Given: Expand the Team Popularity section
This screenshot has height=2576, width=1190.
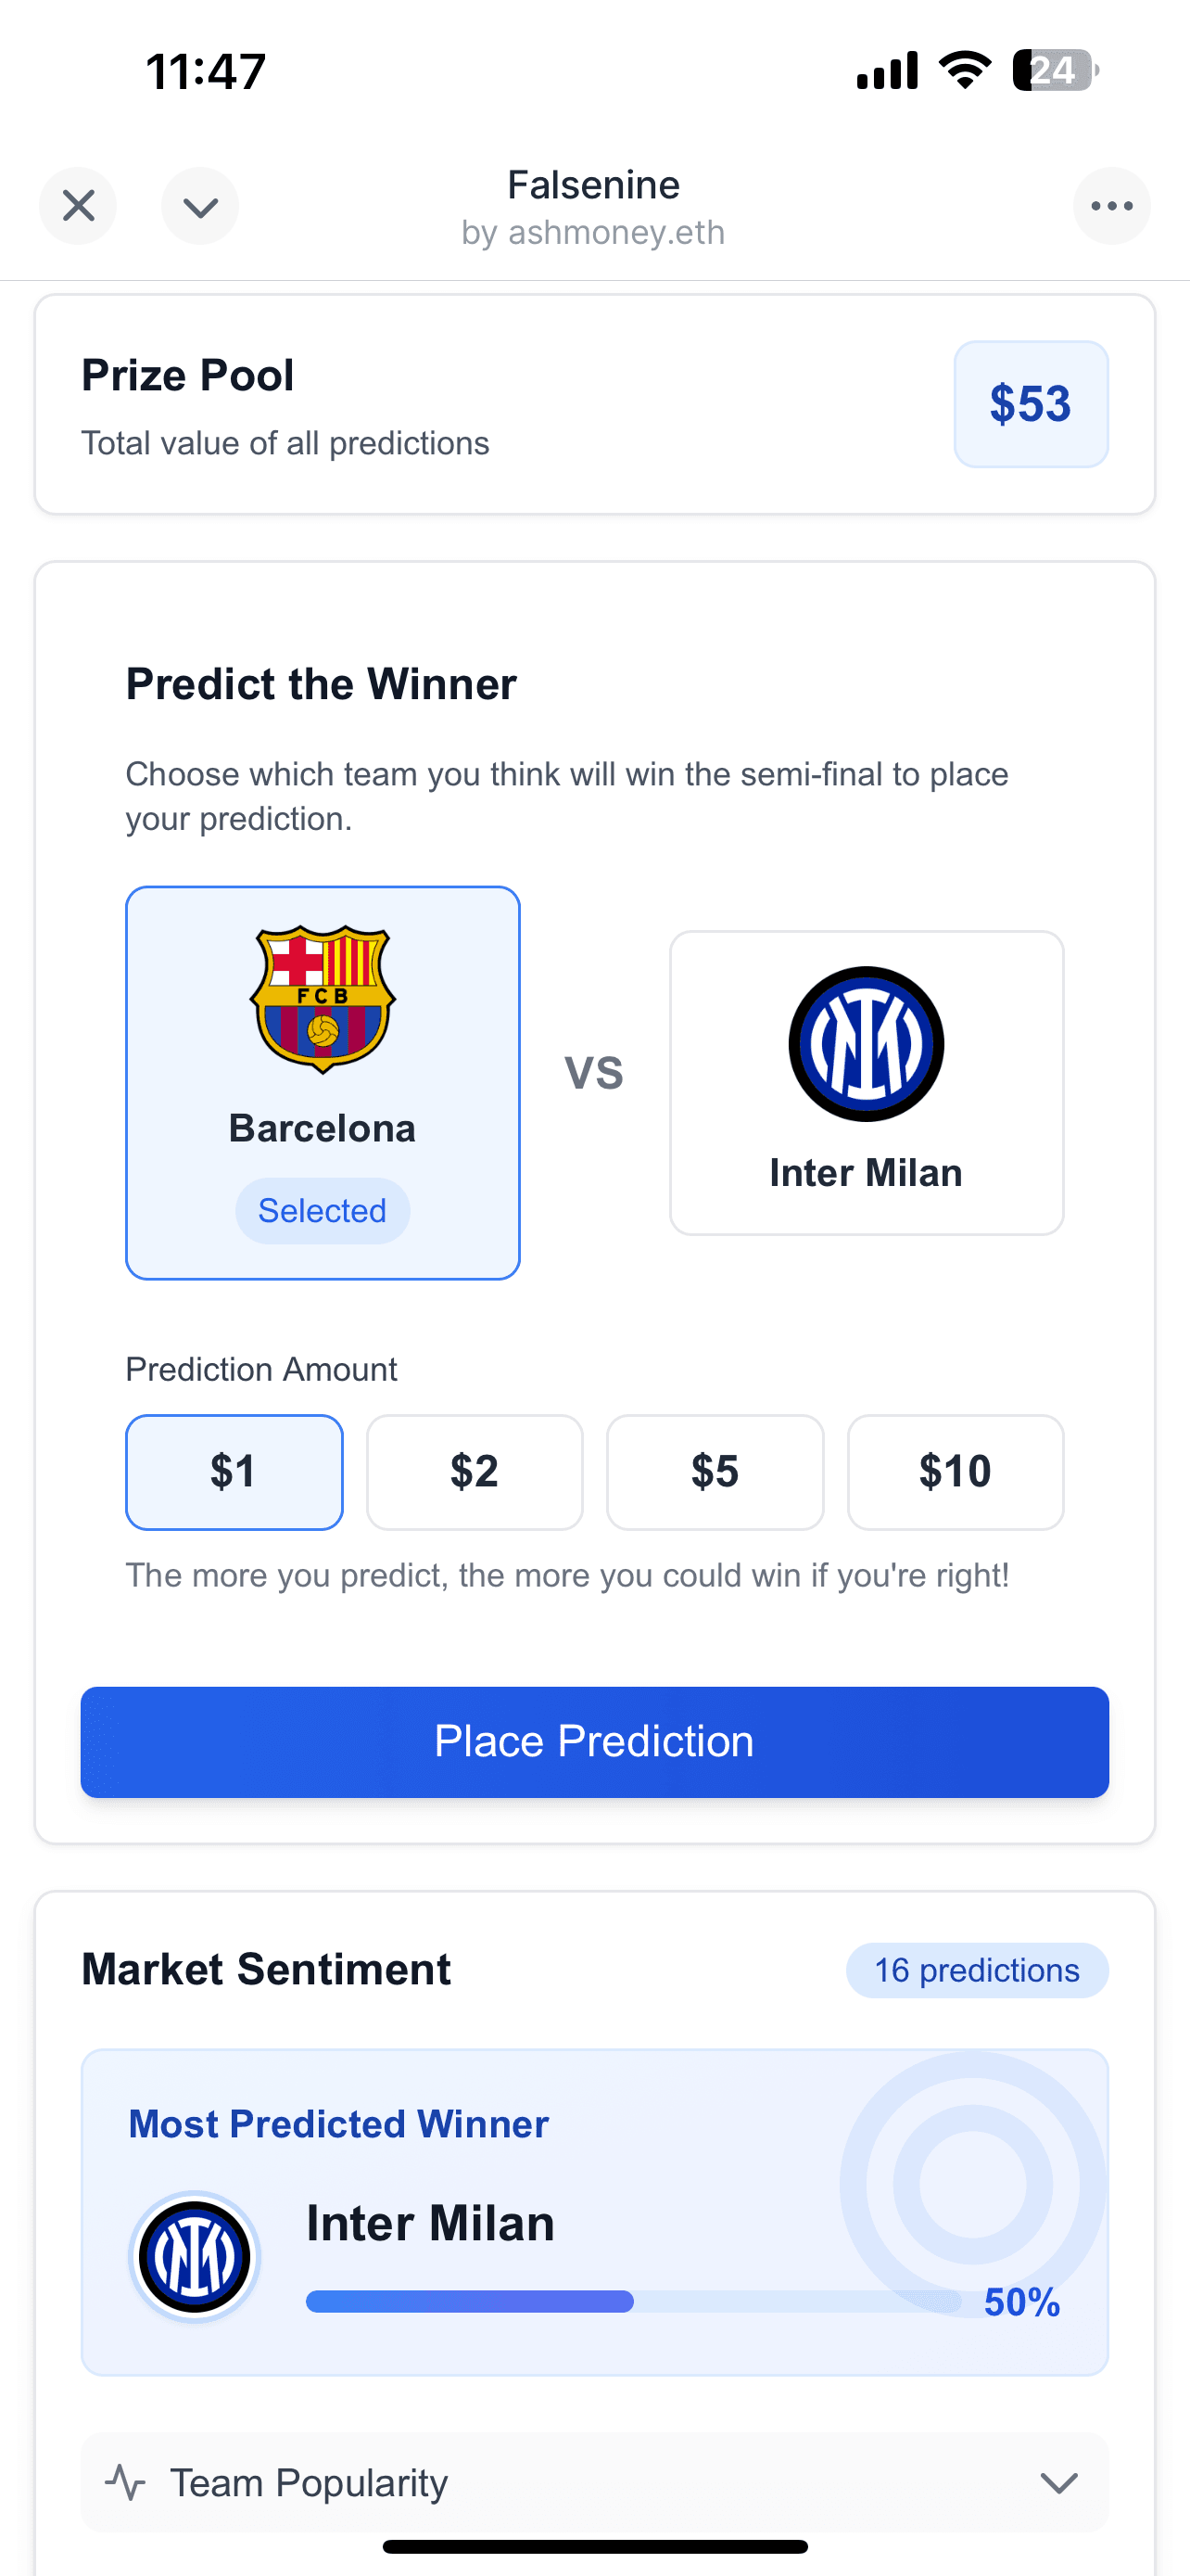Looking at the screenshot, I should (594, 2483).
